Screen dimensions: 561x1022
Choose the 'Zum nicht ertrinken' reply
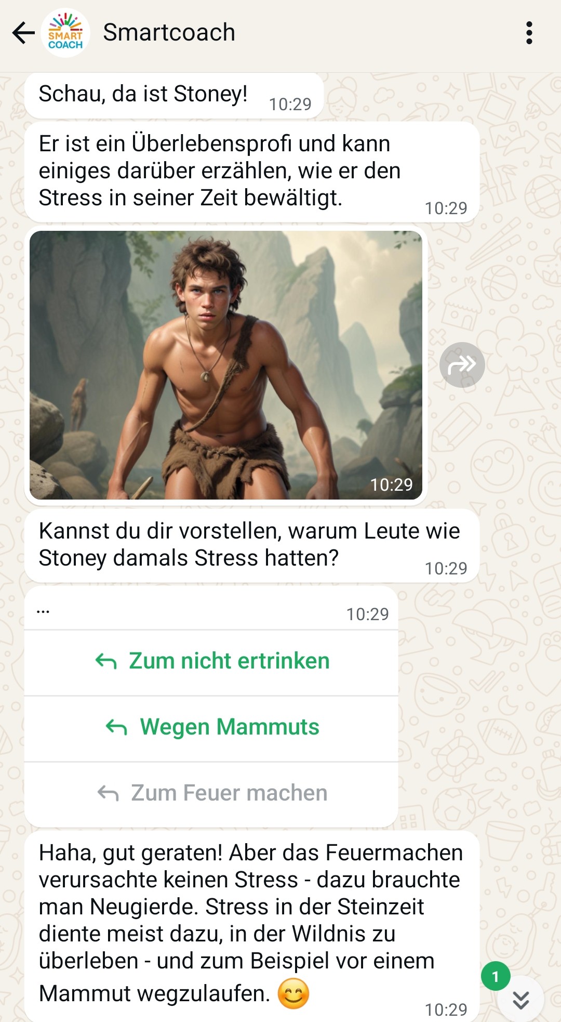click(x=211, y=661)
